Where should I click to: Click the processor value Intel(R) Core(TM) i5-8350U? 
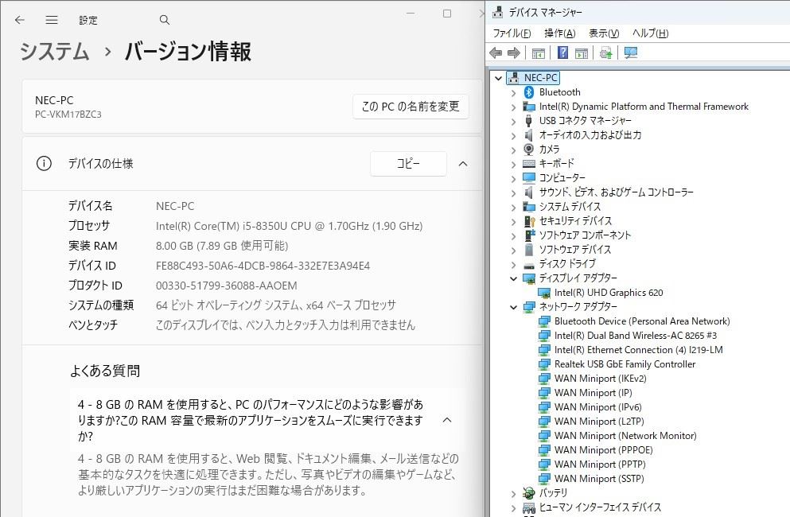click(290, 226)
